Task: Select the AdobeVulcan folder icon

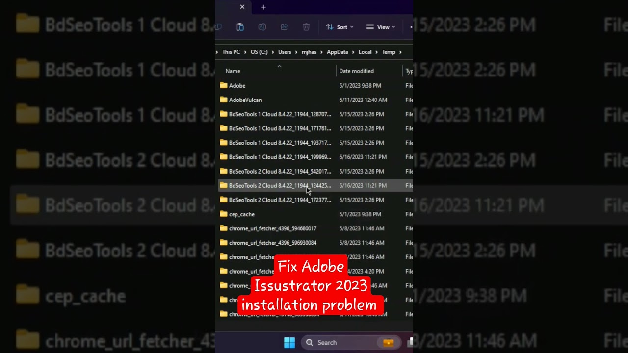Action: click(x=224, y=100)
